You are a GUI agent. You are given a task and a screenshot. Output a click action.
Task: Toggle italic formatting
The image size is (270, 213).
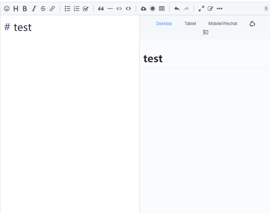(x=34, y=9)
